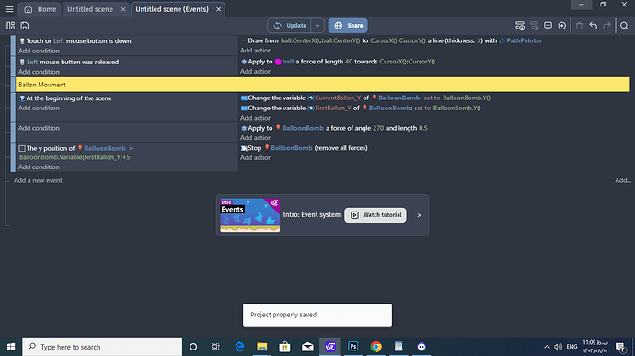Viewport: 635px width, 356px height.
Task: Click the save project icon
Action: (x=25, y=26)
